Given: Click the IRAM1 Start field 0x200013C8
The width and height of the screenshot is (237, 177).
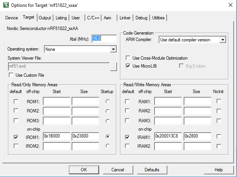Looking at the screenshot, I should [x=168, y=136].
